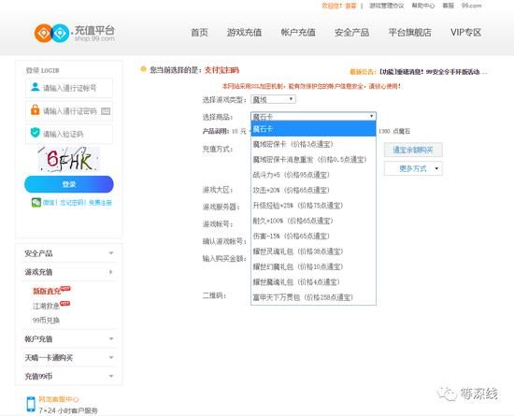Click the 通宝余额购买 button
The image size is (514, 416).
(413, 151)
